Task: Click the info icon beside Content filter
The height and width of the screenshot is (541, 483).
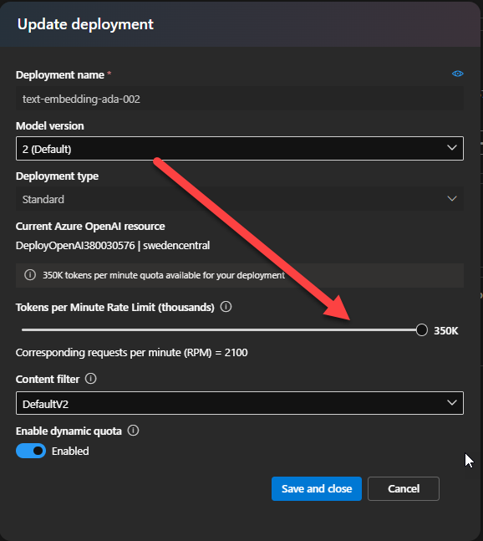Action: click(x=91, y=379)
